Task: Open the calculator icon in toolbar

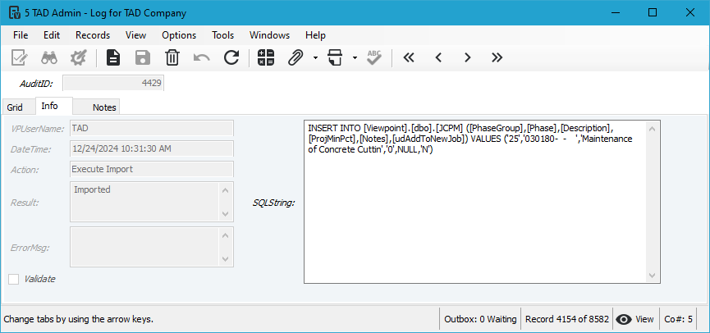Action: pos(266,57)
